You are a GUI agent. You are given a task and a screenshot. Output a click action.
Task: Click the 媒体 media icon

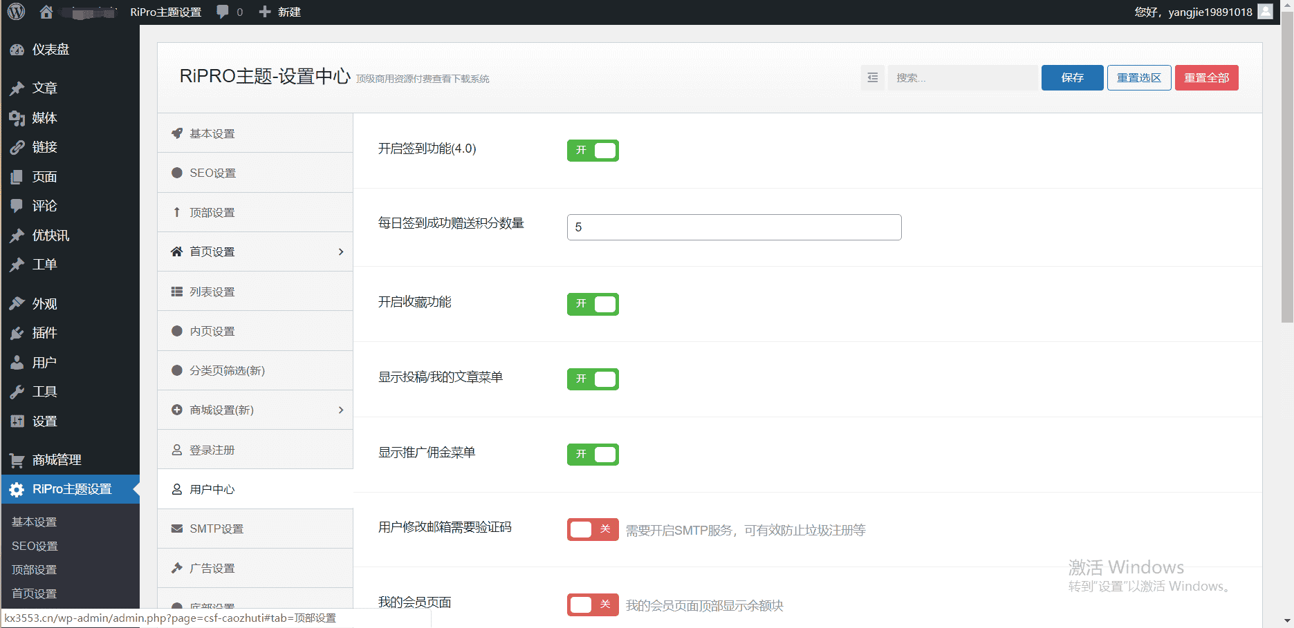pos(17,118)
